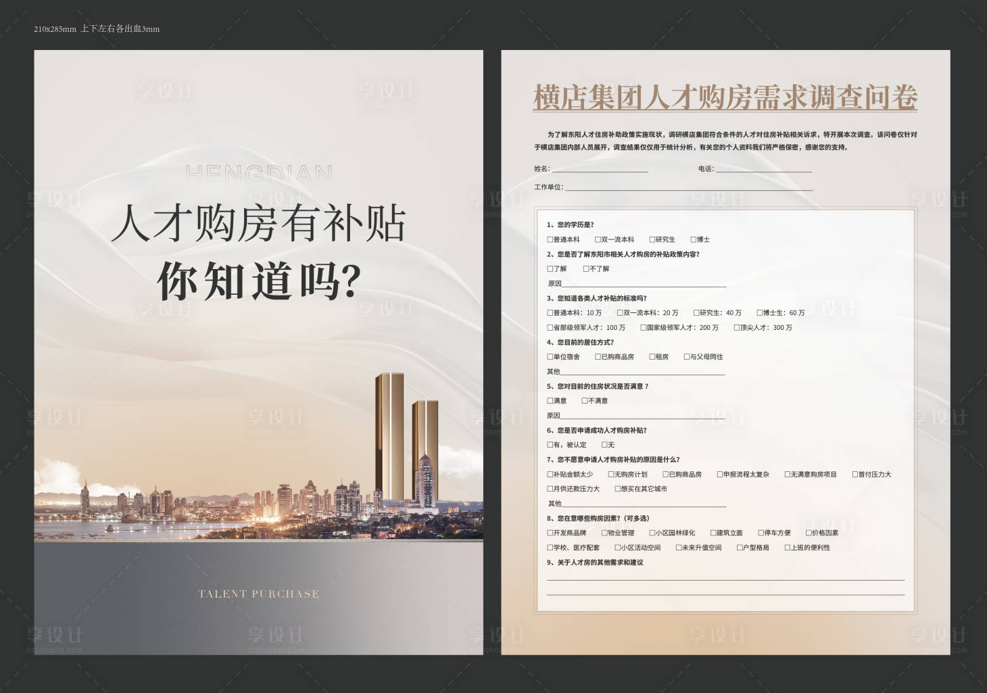Tick the 无购房计划 checkbox
This screenshot has width=987, height=693.
coord(611,474)
